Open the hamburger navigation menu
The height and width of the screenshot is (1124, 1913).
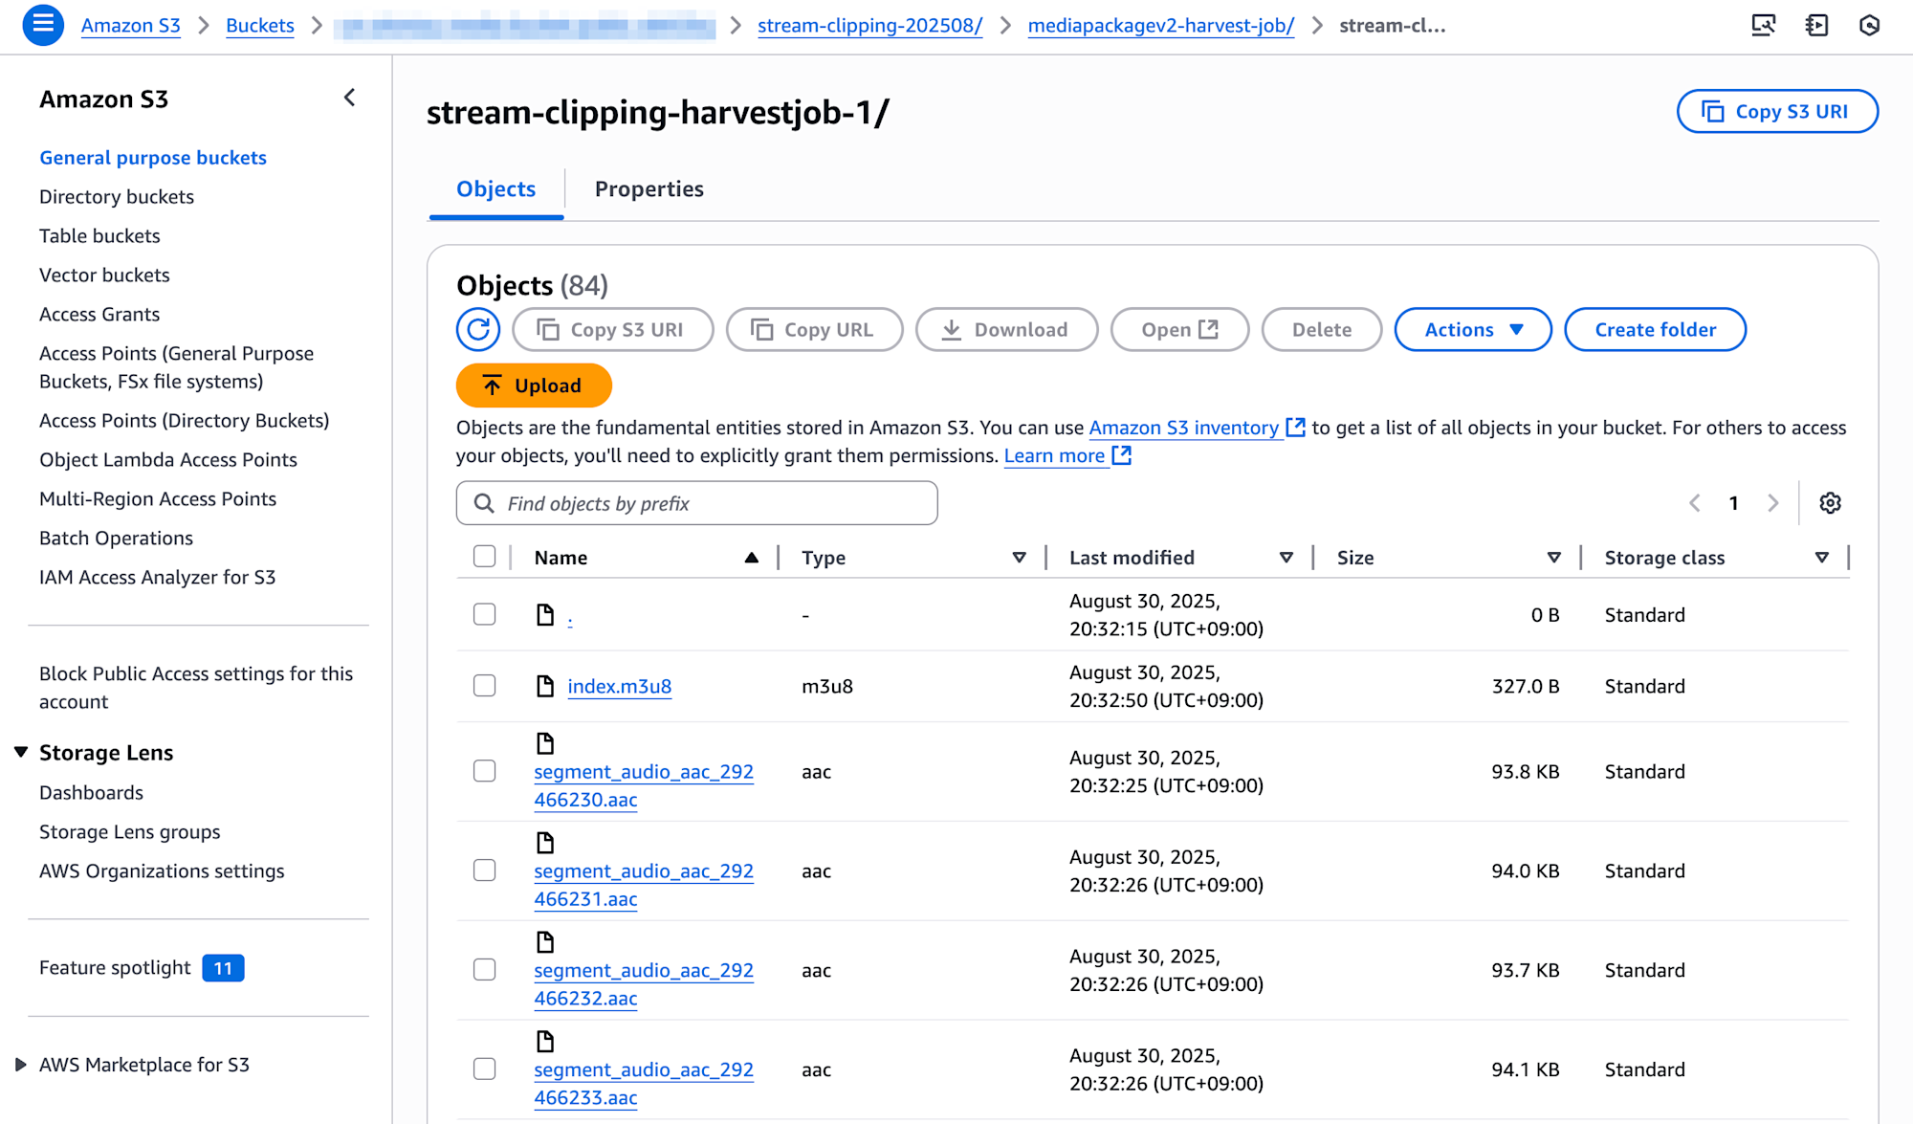point(43,25)
